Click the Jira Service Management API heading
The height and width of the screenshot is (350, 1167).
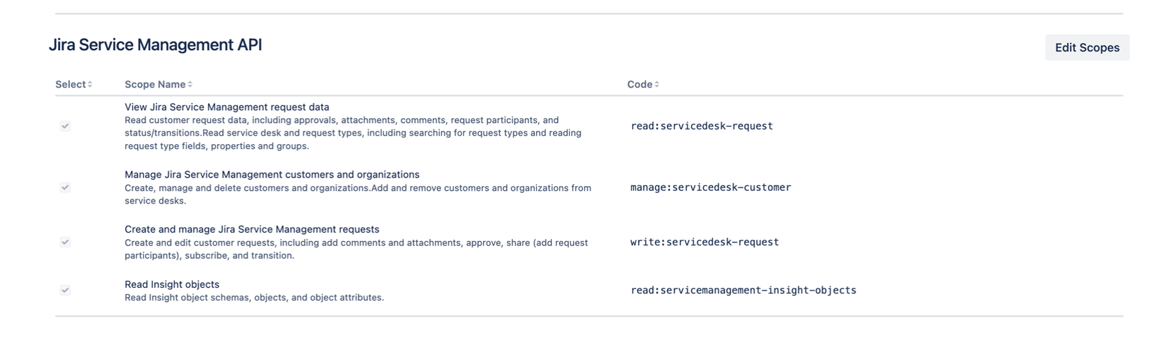click(x=156, y=45)
